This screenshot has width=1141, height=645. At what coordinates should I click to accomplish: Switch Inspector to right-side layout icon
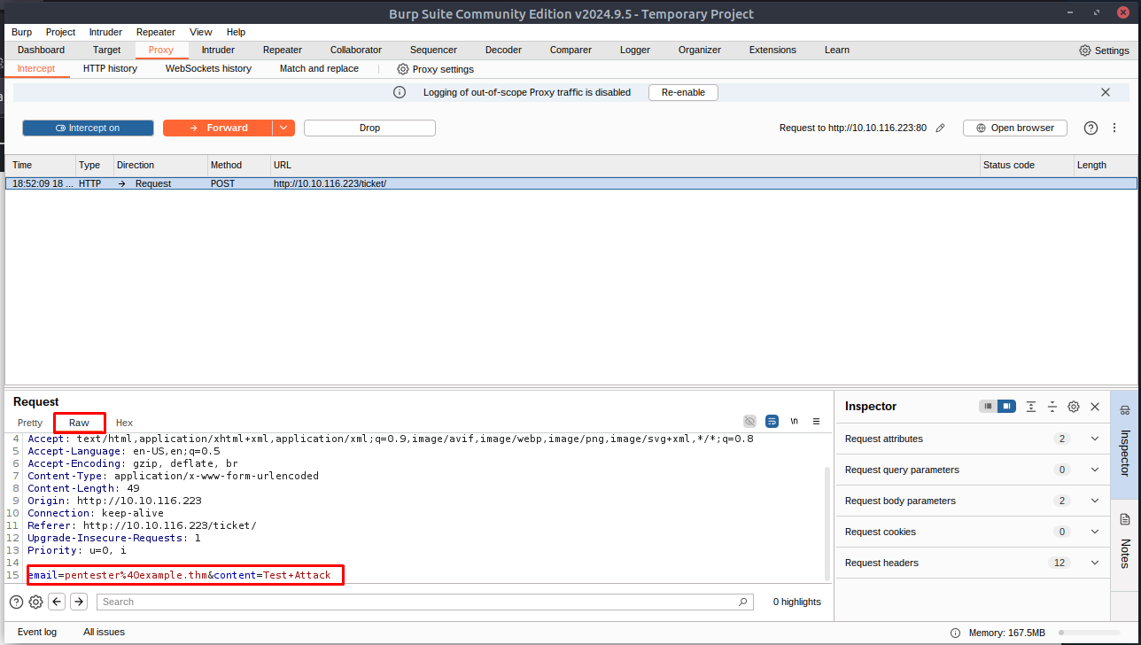pos(1006,407)
